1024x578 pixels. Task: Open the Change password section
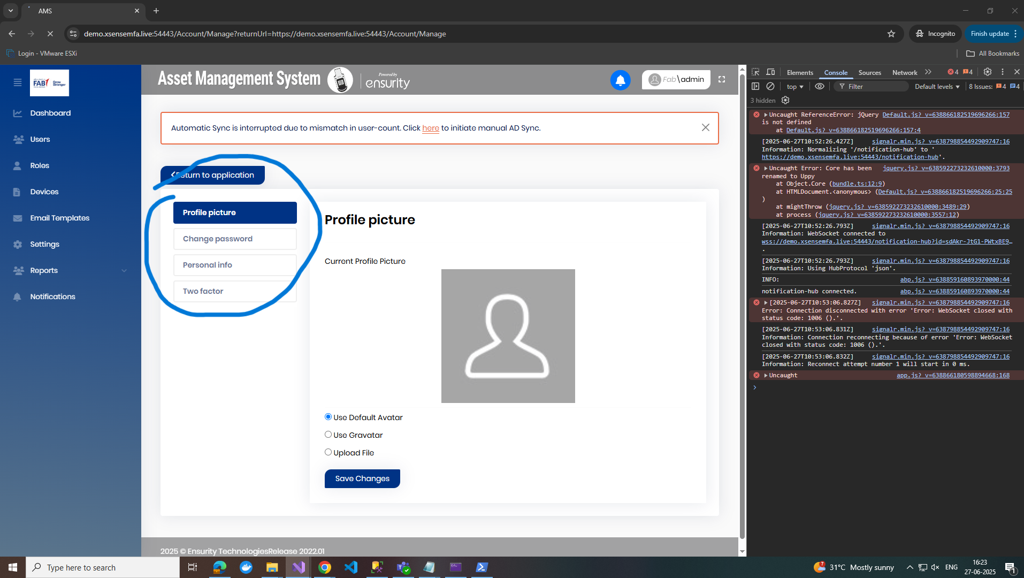(x=235, y=239)
